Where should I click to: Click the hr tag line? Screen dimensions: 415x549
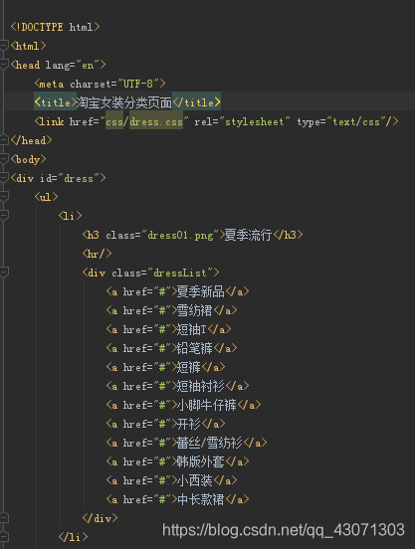(x=97, y=254)
